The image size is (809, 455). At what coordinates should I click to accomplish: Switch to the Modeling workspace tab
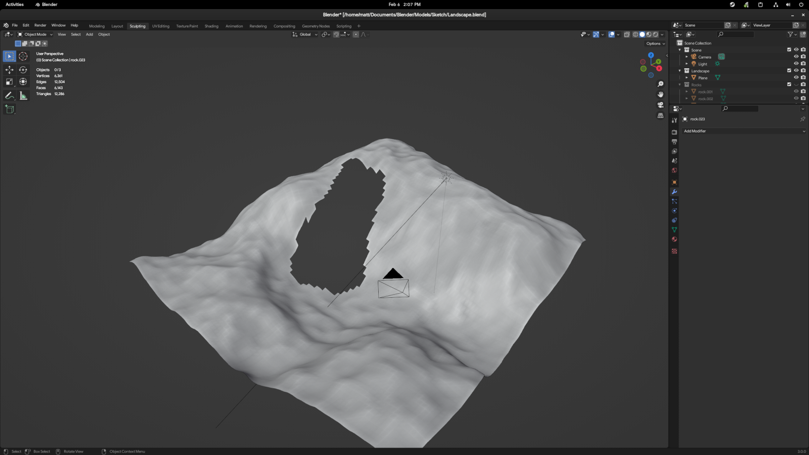click(x=97, y=26)
